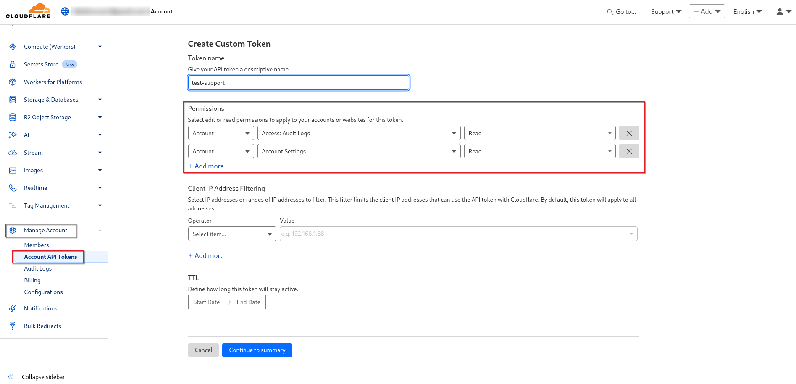Open Configurations in sidebar
This screenshot has height=384, width=796.
[43, 292]
